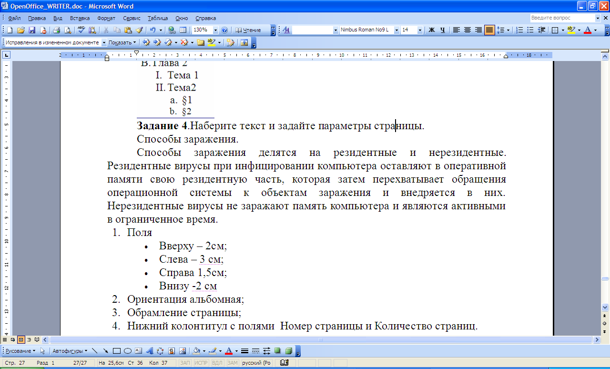This screenshot has height=369, width=610.
Task: Open the Вставка menu
Action: tap(80, 18)
